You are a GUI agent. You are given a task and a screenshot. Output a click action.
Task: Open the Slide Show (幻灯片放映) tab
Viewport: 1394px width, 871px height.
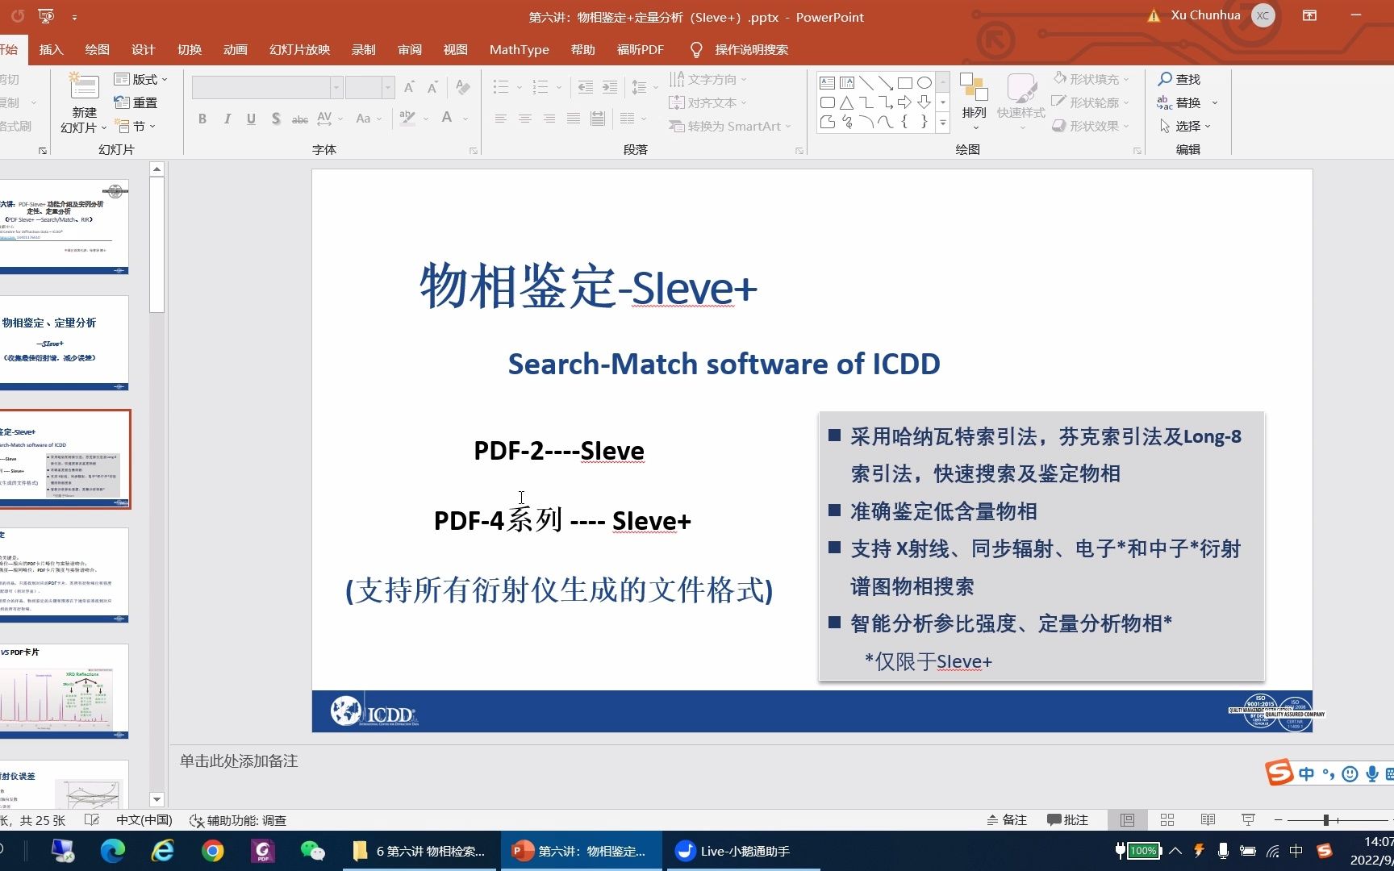tap(299, 49)
